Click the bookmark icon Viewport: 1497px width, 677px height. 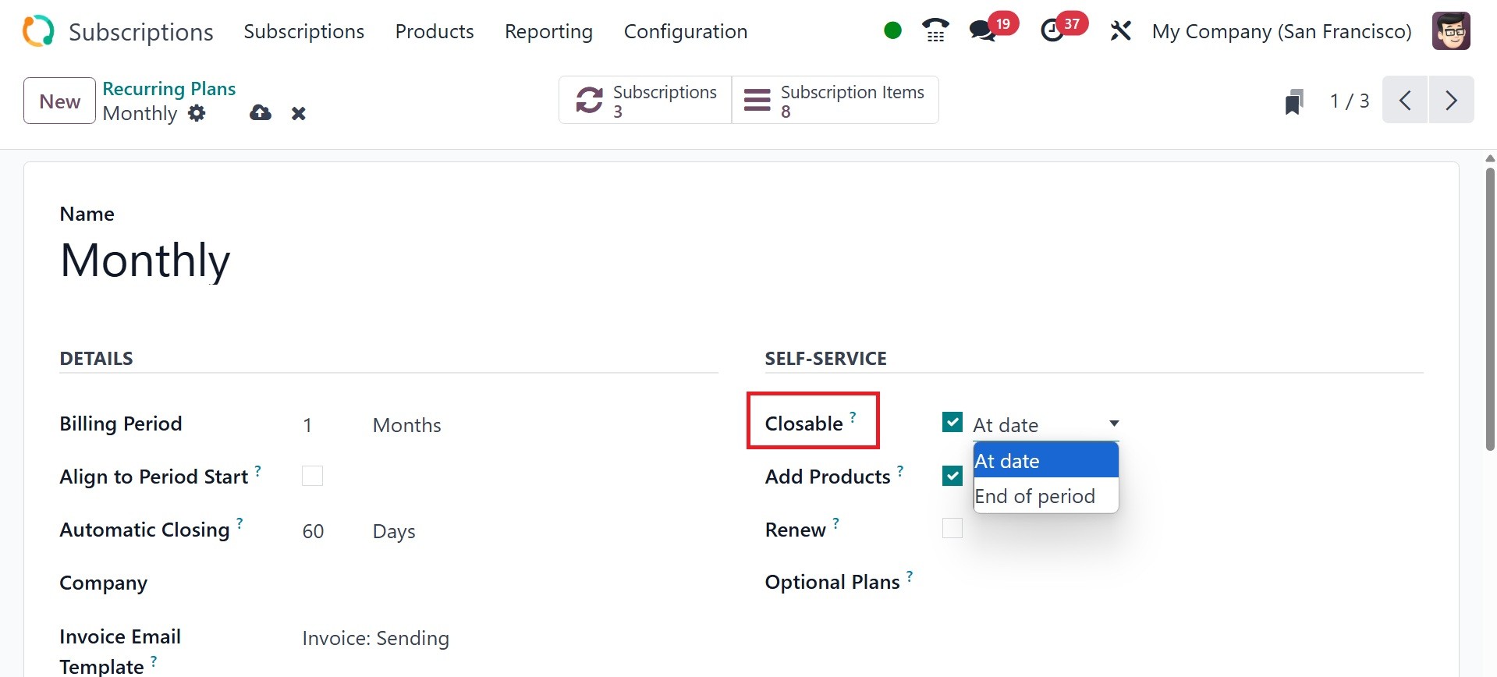tap(1293, 101)
